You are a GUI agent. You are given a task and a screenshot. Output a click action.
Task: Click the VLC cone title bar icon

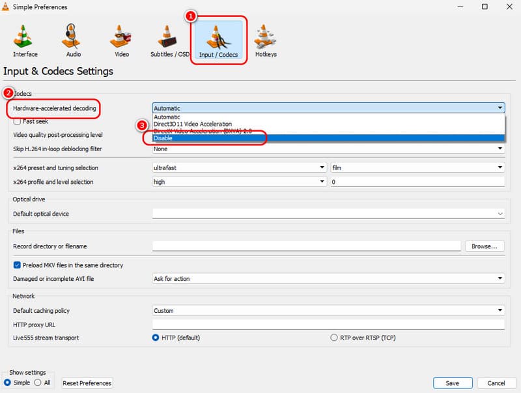point(7,7)
